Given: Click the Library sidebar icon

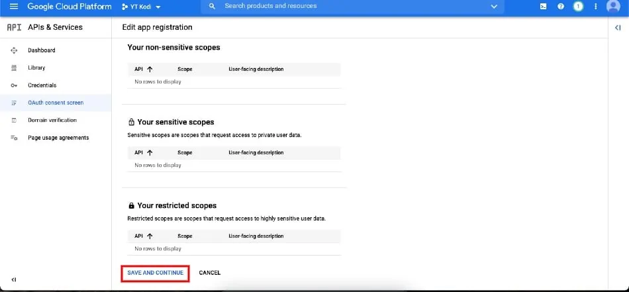Looking at the screenshot, I should (14, 68).
